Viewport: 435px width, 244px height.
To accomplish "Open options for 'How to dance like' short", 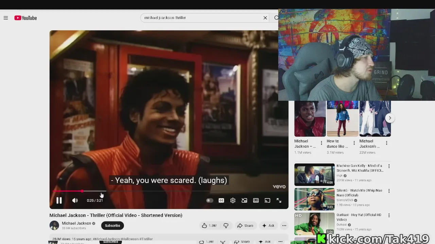I will pos(354,143).
